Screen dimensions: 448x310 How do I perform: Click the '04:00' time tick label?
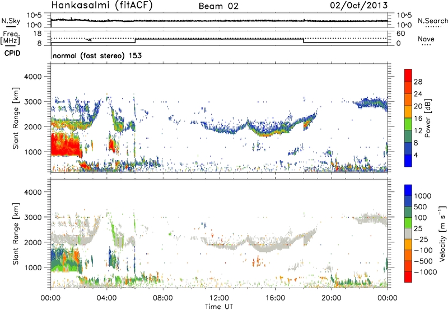click(x=107, y=298)
